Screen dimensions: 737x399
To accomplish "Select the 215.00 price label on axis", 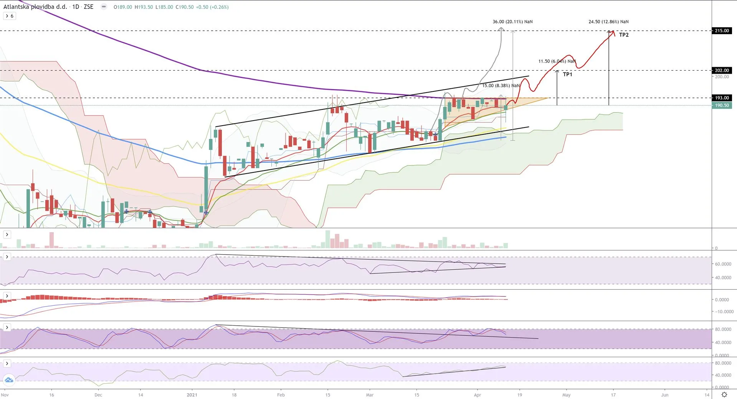I will (722, 31).
